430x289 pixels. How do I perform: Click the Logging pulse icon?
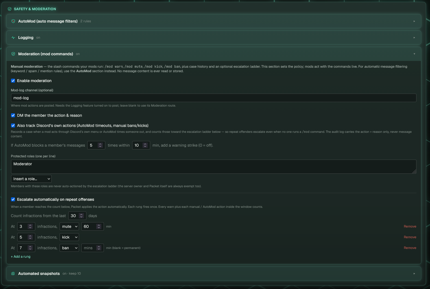(13, 37)
